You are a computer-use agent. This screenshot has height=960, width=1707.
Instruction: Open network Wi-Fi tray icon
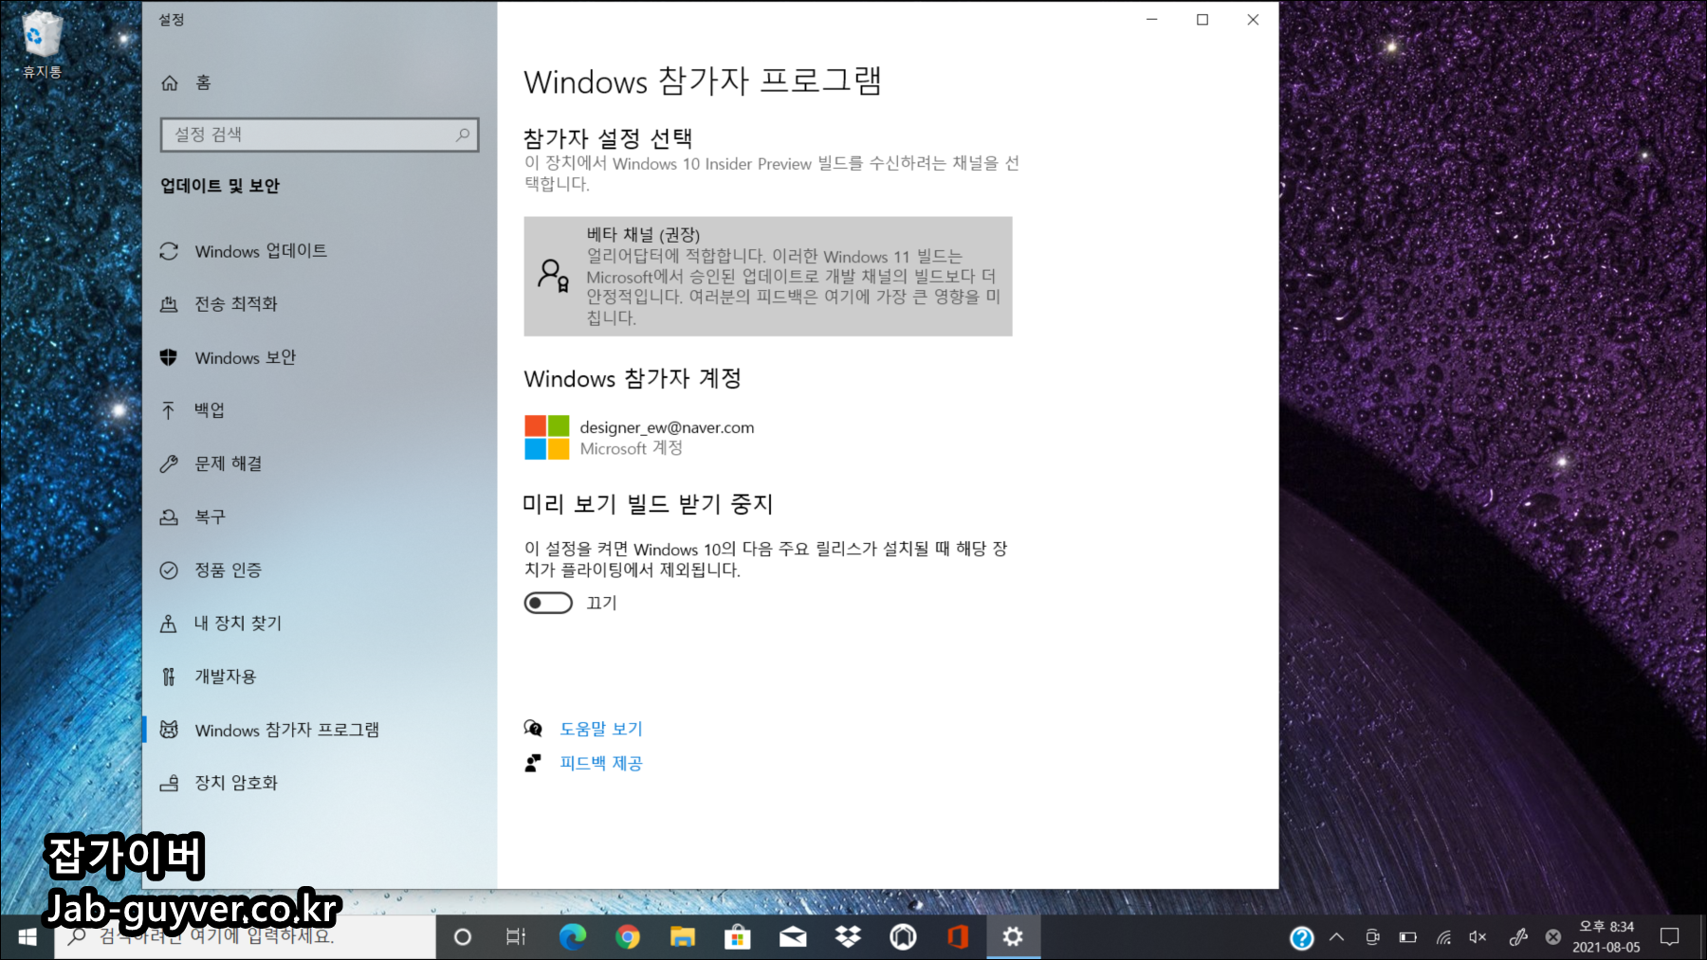tap(1443, 937)
